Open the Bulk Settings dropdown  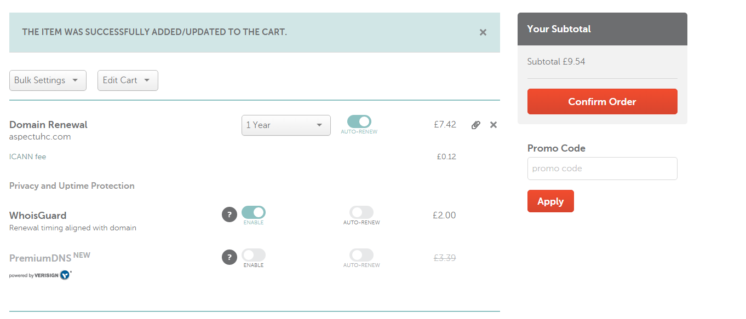[x=48, y=80]
